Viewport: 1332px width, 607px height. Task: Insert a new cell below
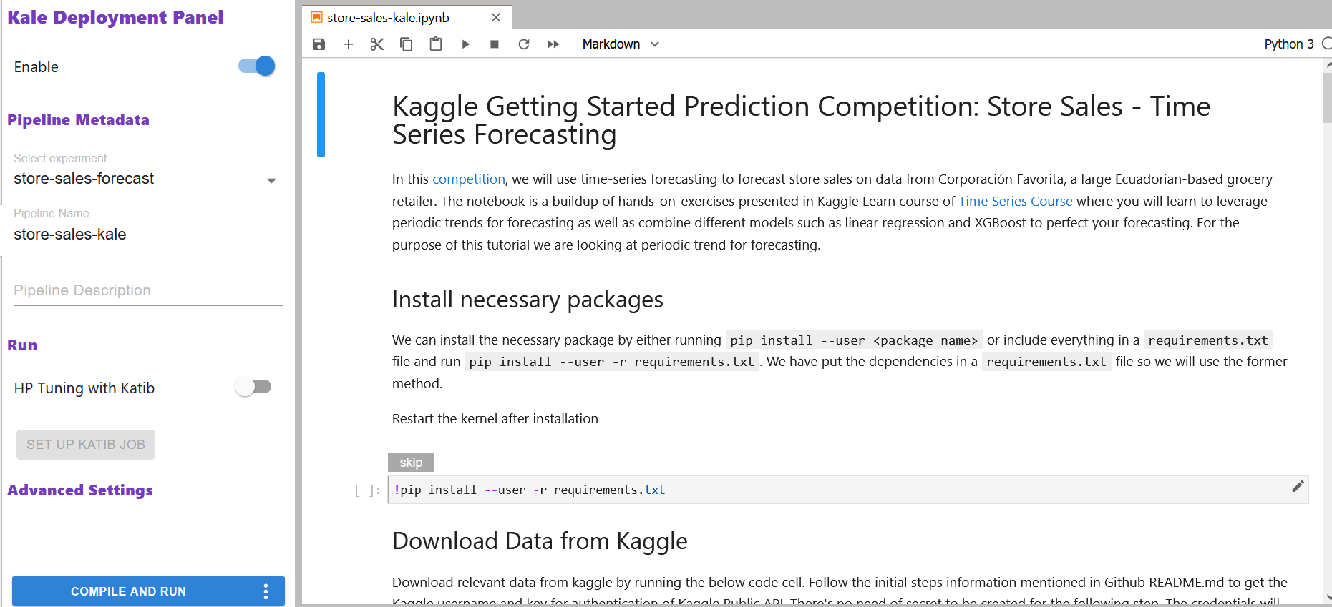click(349, 44)
